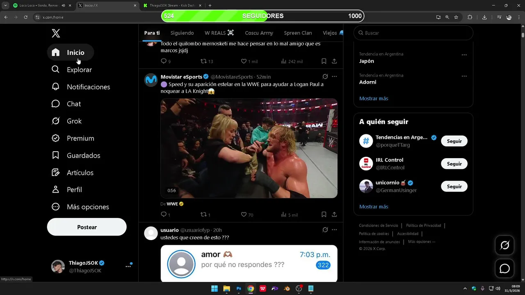
Task: Open Blender from the taskbar
Action: coord(287,288)
